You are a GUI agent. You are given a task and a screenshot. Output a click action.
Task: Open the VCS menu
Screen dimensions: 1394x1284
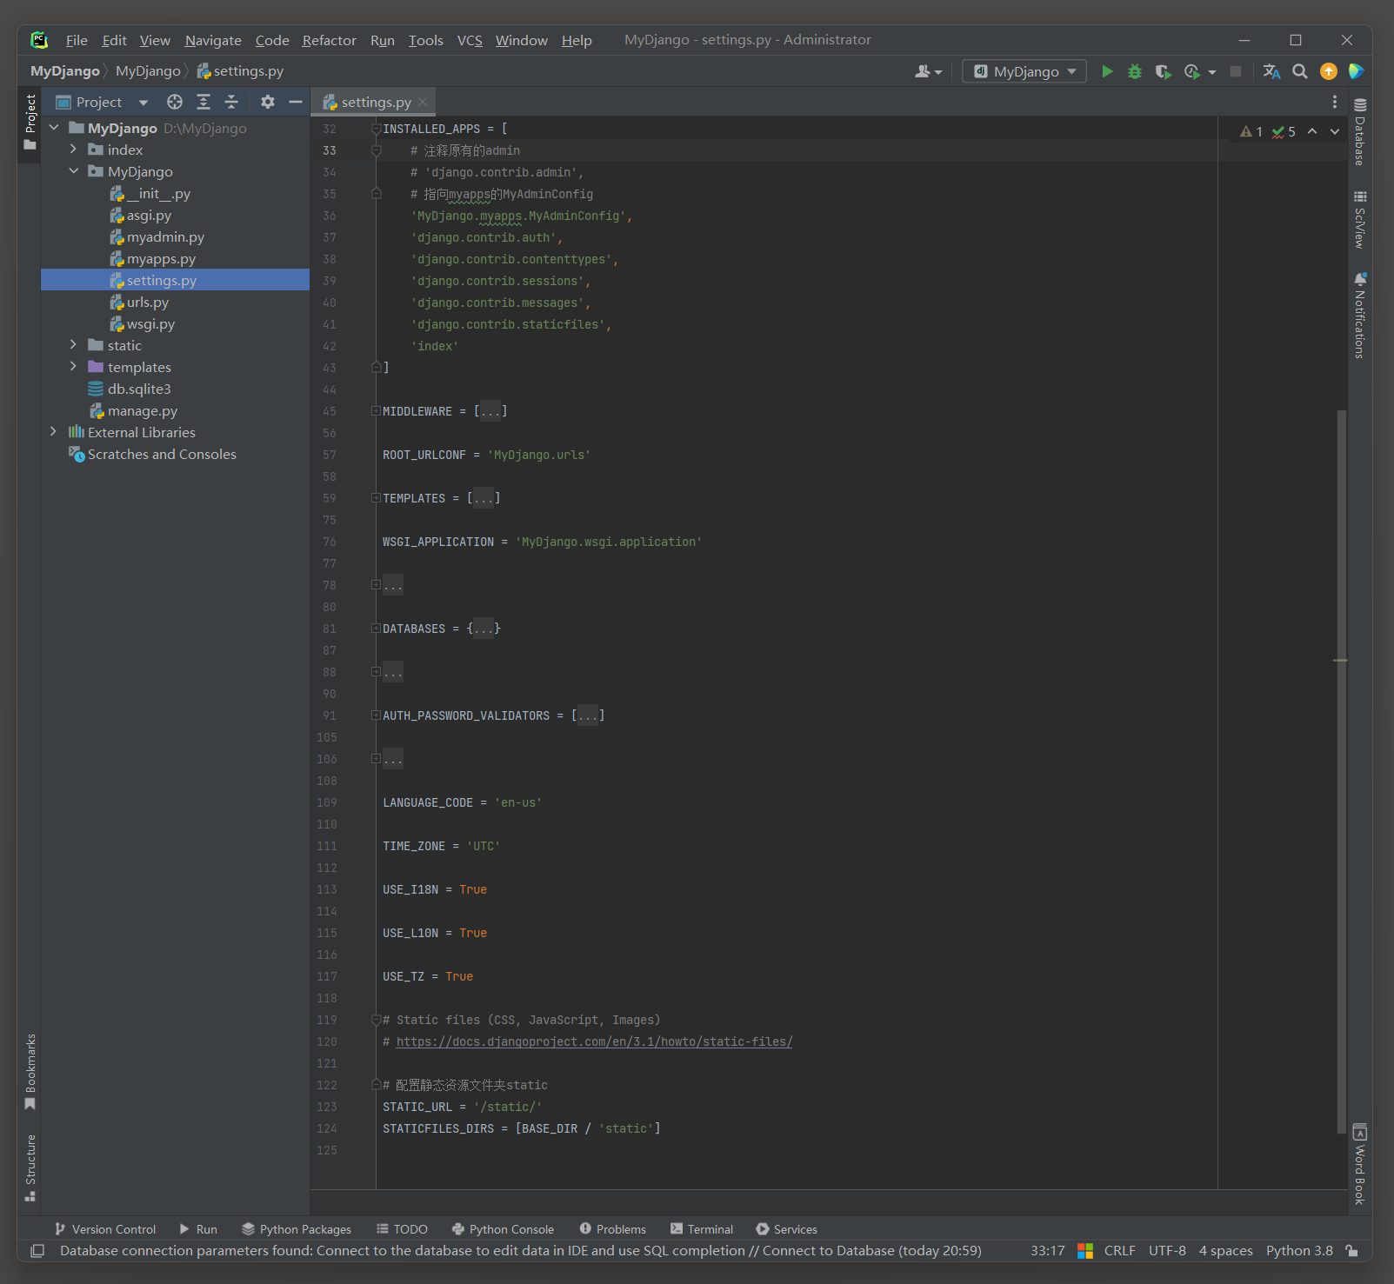470,40
